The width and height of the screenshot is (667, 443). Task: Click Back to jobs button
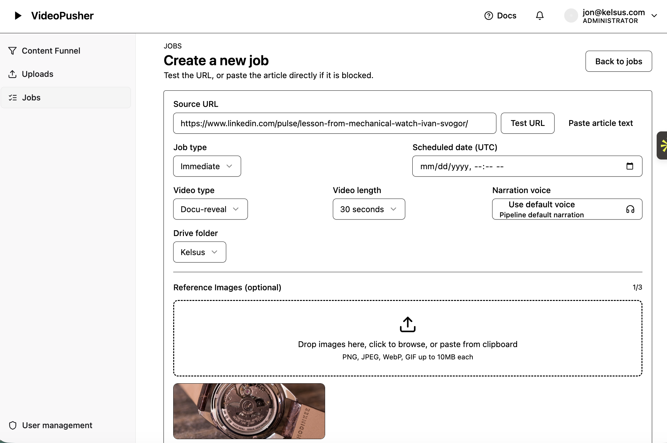619,61
